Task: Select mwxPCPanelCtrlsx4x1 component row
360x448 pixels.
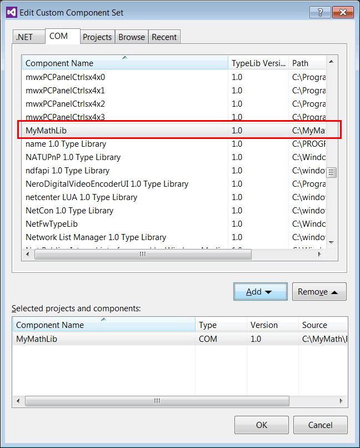Action: tap(174, 91)
